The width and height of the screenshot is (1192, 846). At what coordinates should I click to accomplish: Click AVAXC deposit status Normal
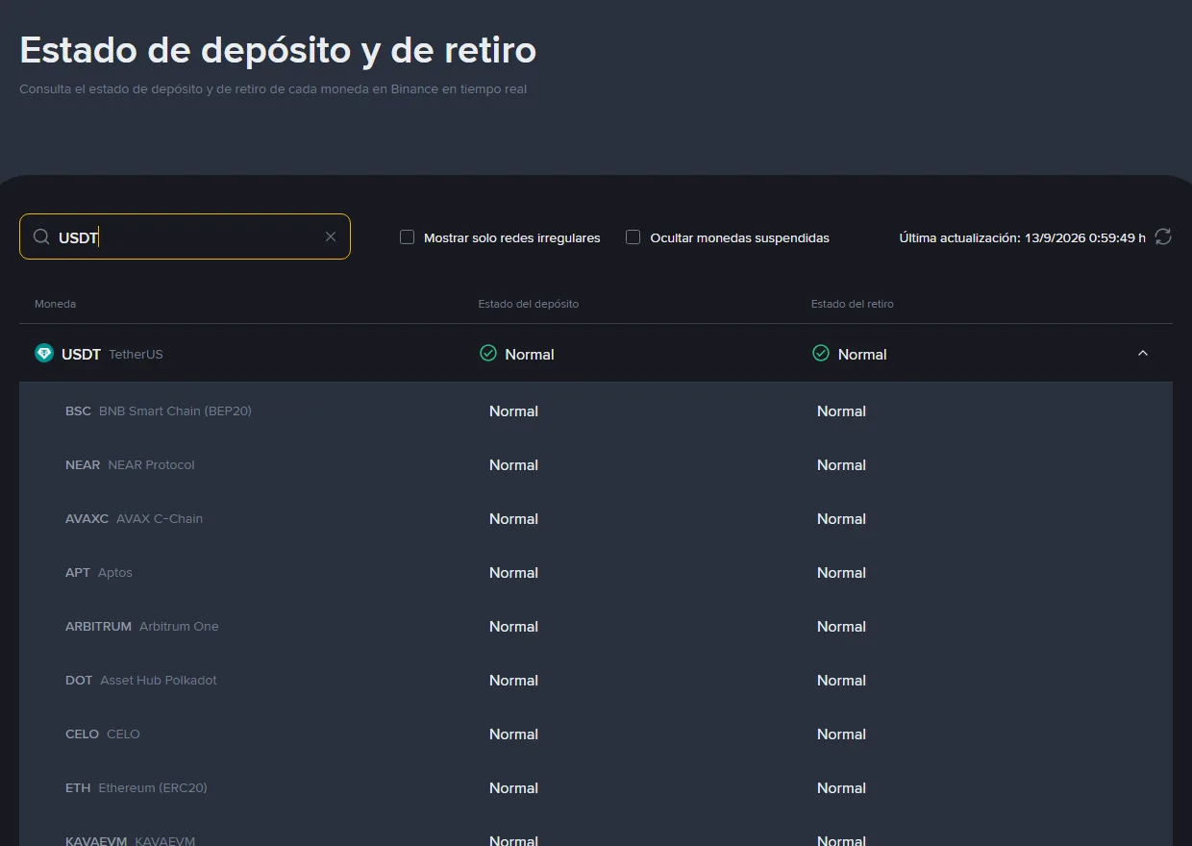513,518
